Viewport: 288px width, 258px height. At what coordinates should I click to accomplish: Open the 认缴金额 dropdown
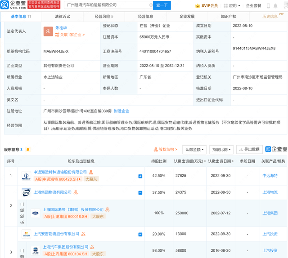[194, 150]
